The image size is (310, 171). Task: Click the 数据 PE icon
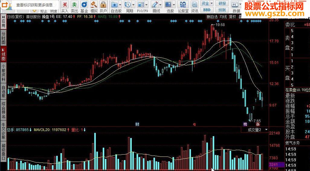(x=235, y=4)
